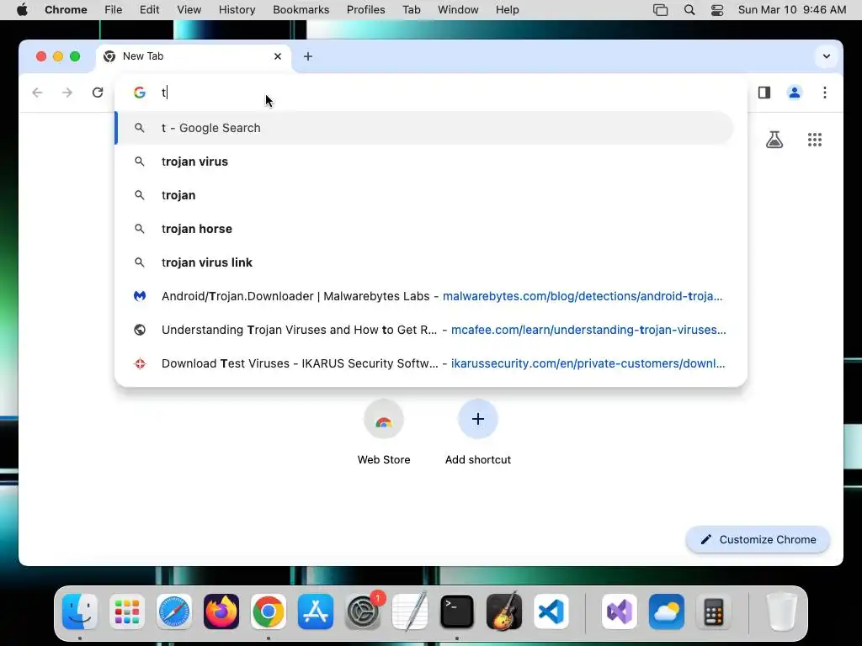This screenshot has height=646, width=862.
Task: Open the Edit menu
Action: coord(149,10)
